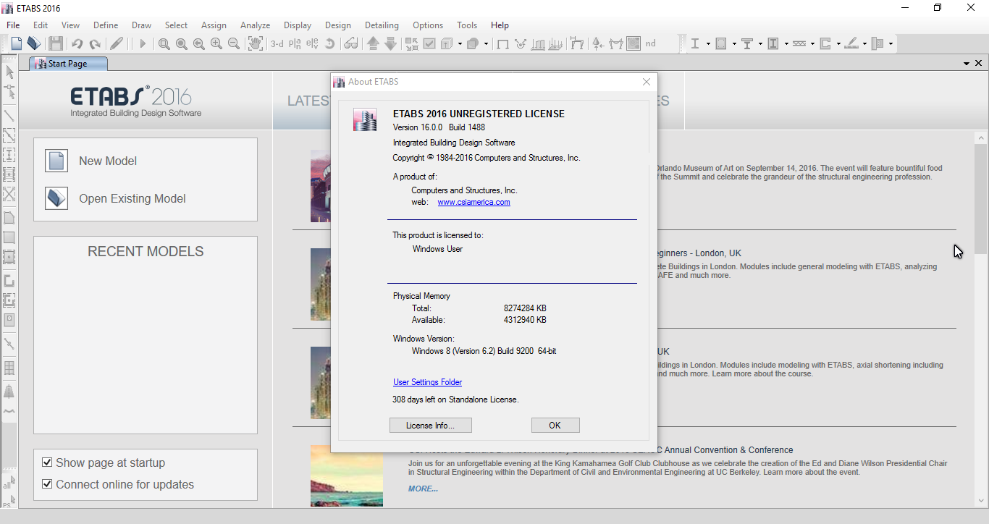Click the Restore Full View zoom icon
This screenshot has height=524, width=989.
coord(182,44)
